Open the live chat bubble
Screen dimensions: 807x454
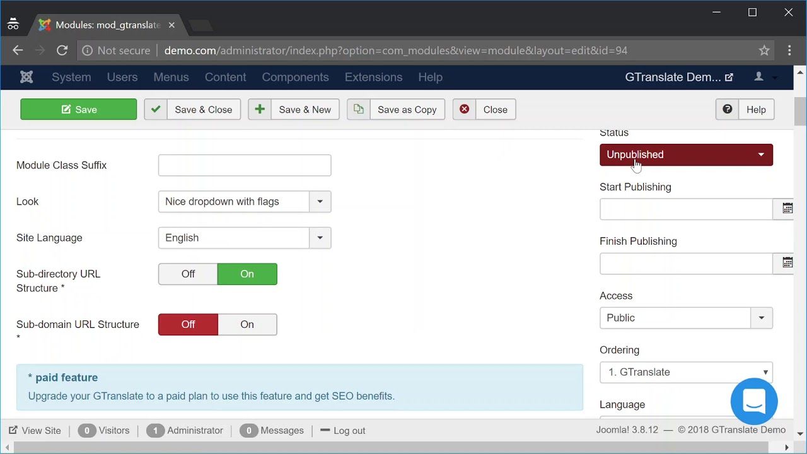click(754, 401)
